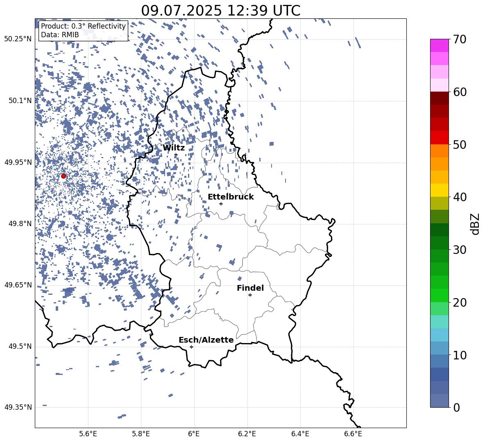Click the title 09.07.2025 12:39 UTC
This screenshot has height=442, width=485.
(221, 11)
